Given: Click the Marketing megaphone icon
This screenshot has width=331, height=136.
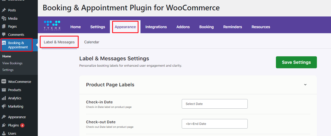Looking at the screenshot, I should tap(4, 106).
